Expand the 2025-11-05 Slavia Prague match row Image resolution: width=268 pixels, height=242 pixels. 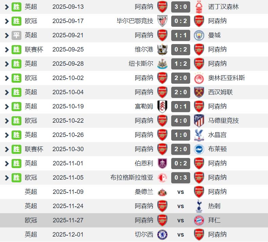coord(6,178)
